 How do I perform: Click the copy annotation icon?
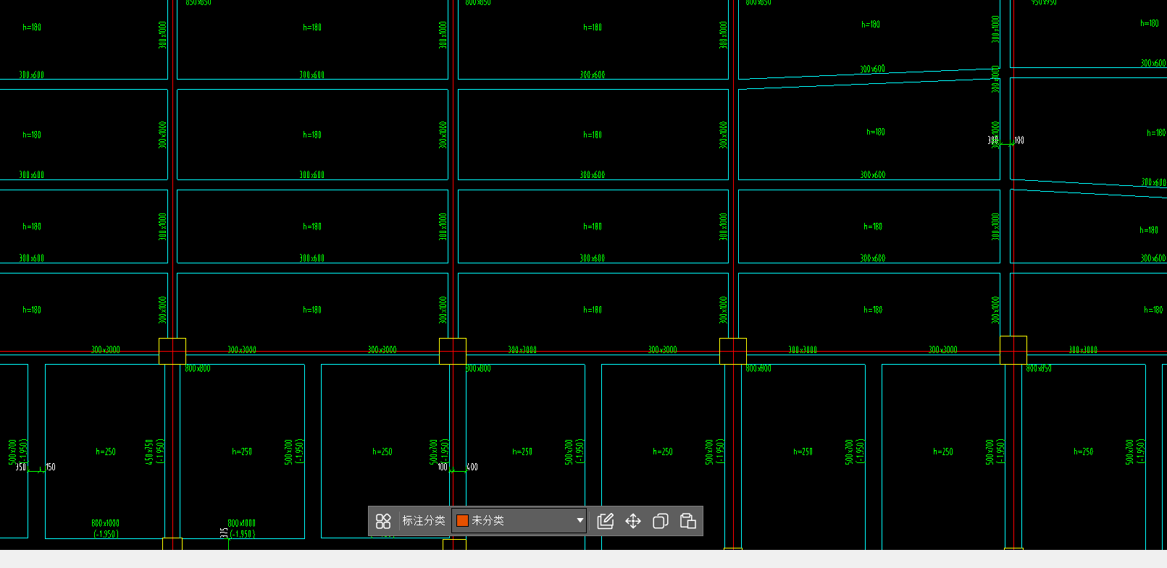(x=661, y=521)
